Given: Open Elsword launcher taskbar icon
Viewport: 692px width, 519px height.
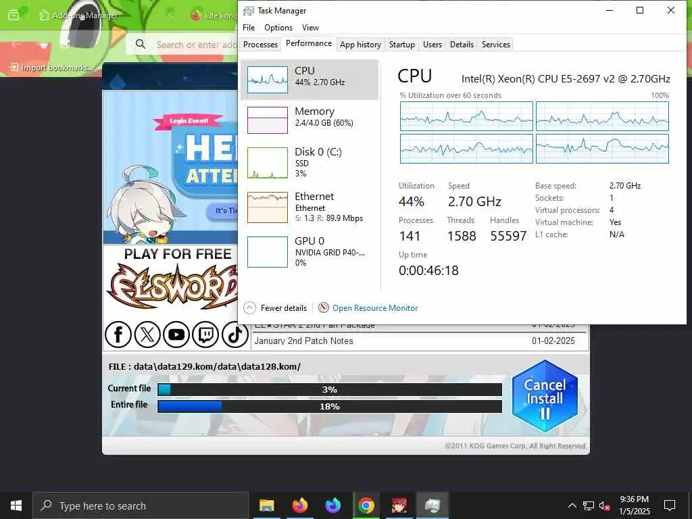Looking at the screenshot, I should click(x=399, y=505).
